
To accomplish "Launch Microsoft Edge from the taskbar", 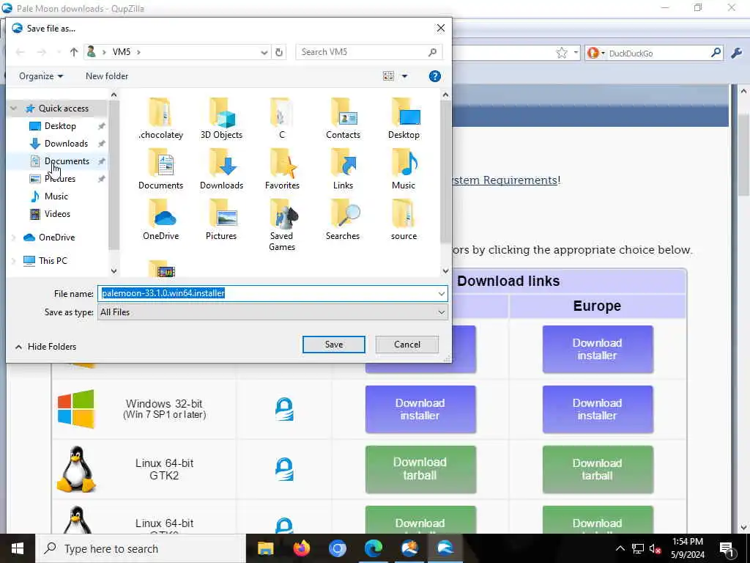I will pyautogui.click(x=373, y=548).
